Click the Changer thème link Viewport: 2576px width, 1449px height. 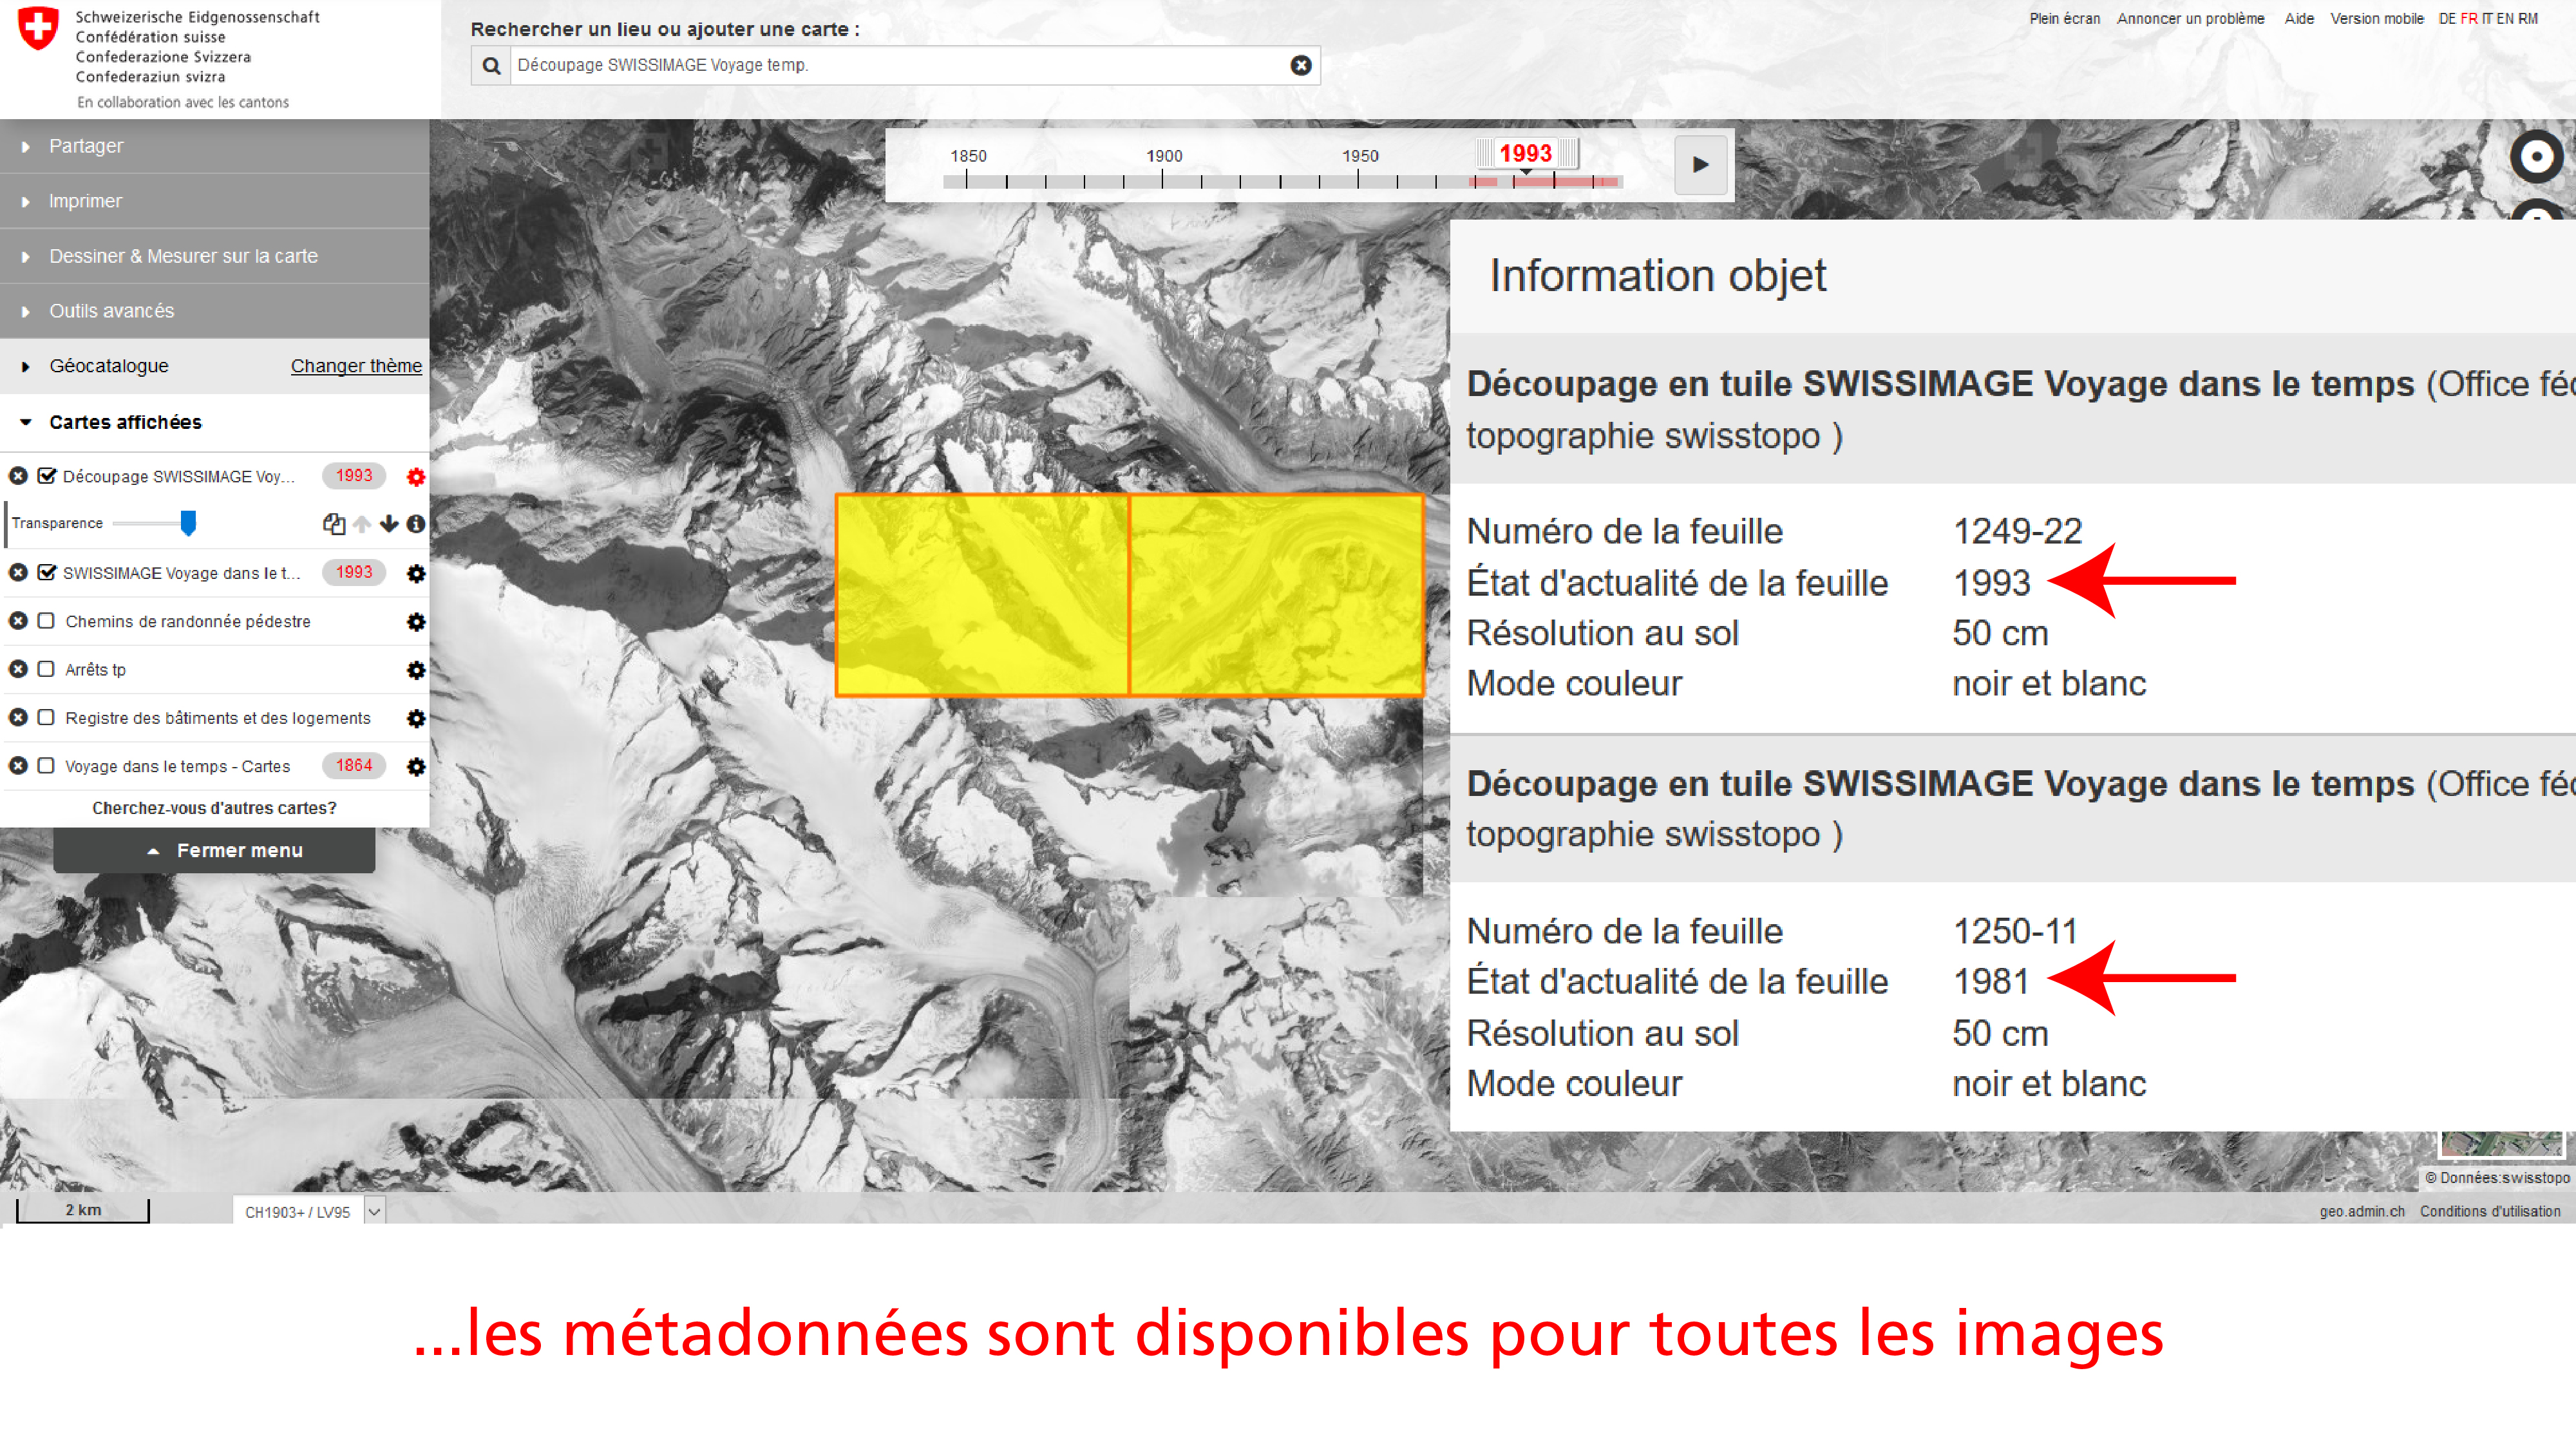(x=356, y=366)
